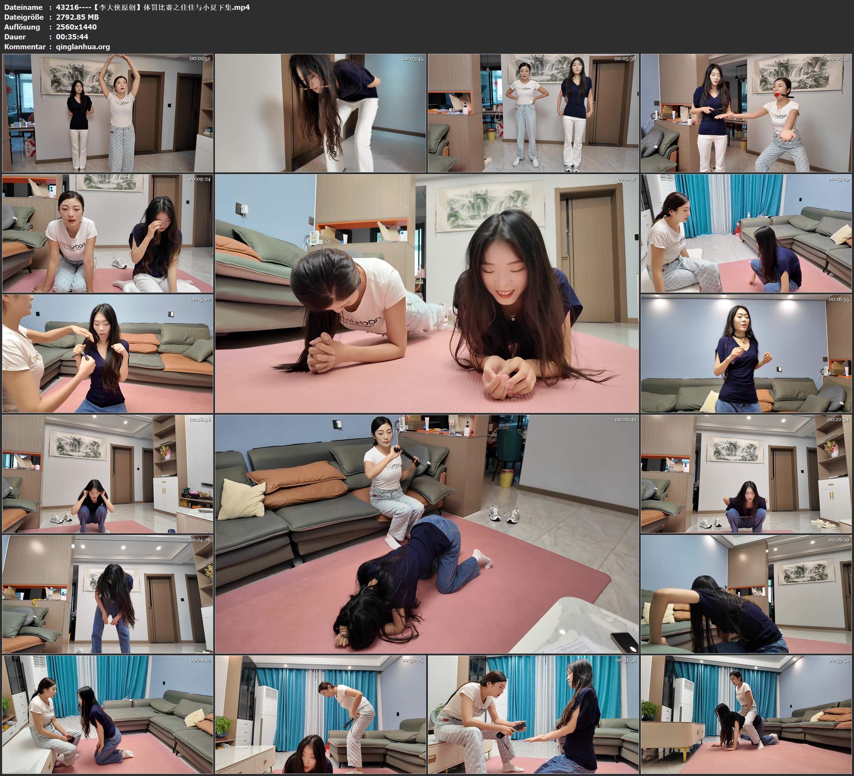Open the frame at 00:26:19
The image size is (854, 776).
746,594
